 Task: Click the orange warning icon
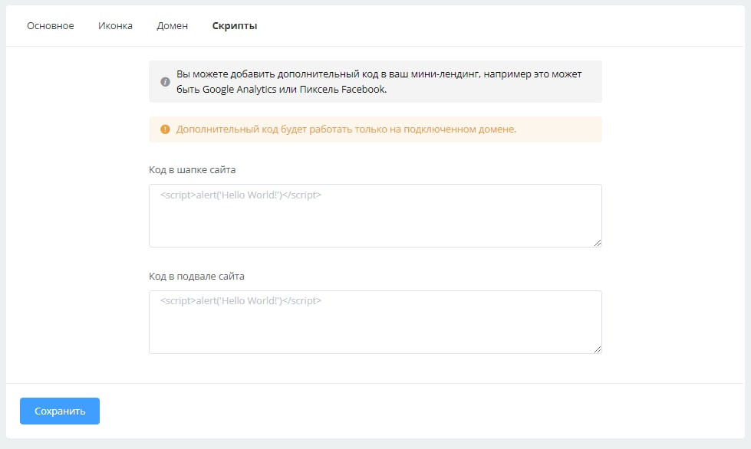(x=165, y=129)
